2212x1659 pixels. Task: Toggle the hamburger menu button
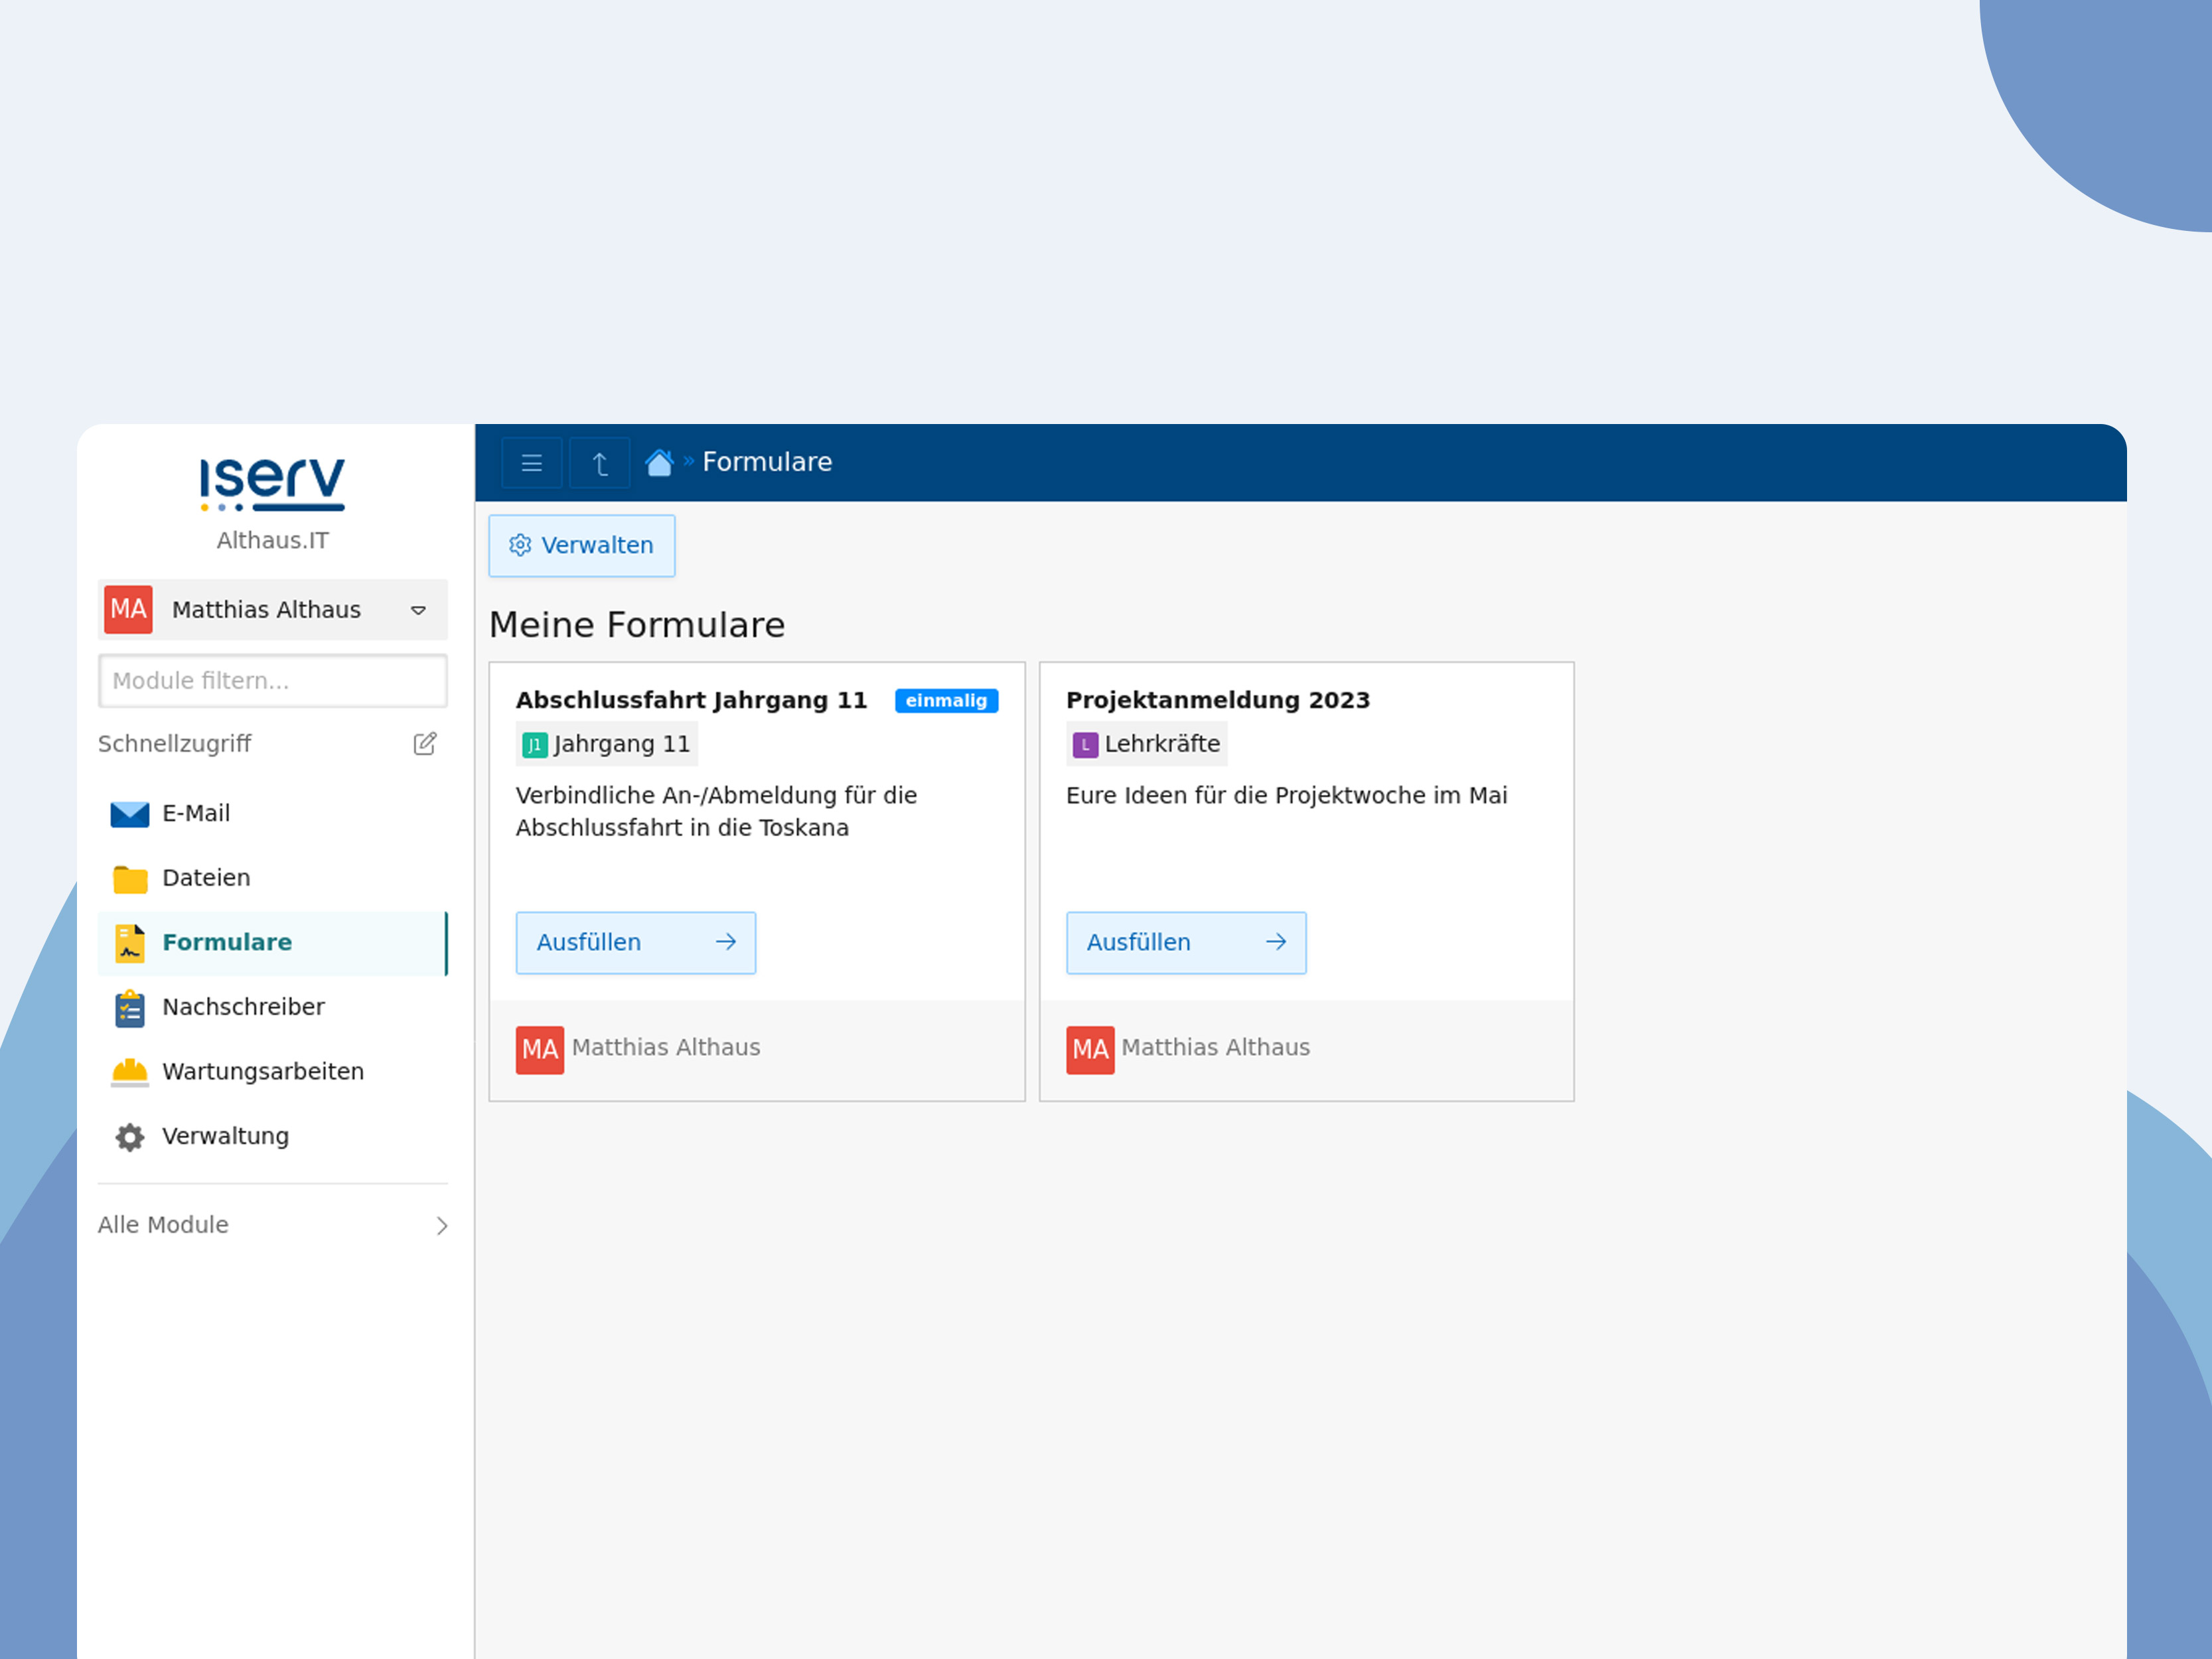click(x=531, y=463)
